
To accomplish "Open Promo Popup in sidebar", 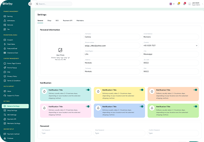I will tap(10, 67).
